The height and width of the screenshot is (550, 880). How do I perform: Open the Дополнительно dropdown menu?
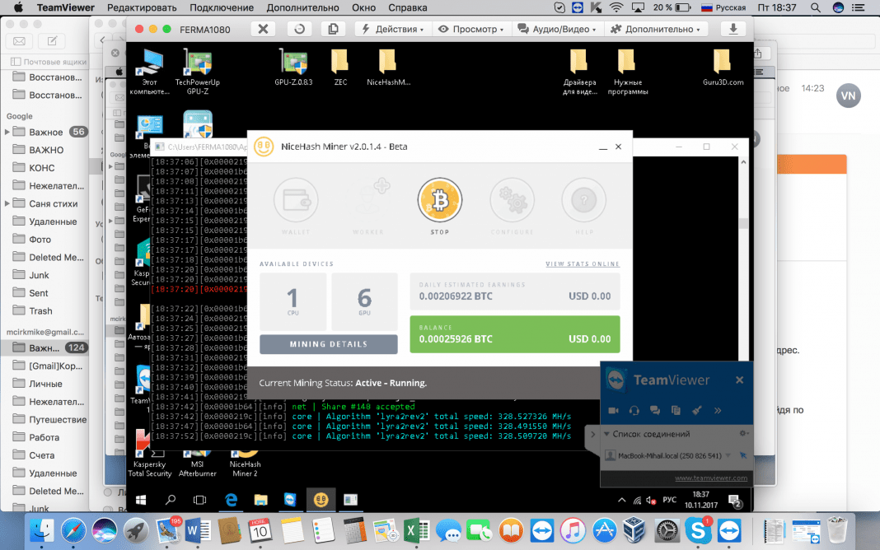coord(655,29)
